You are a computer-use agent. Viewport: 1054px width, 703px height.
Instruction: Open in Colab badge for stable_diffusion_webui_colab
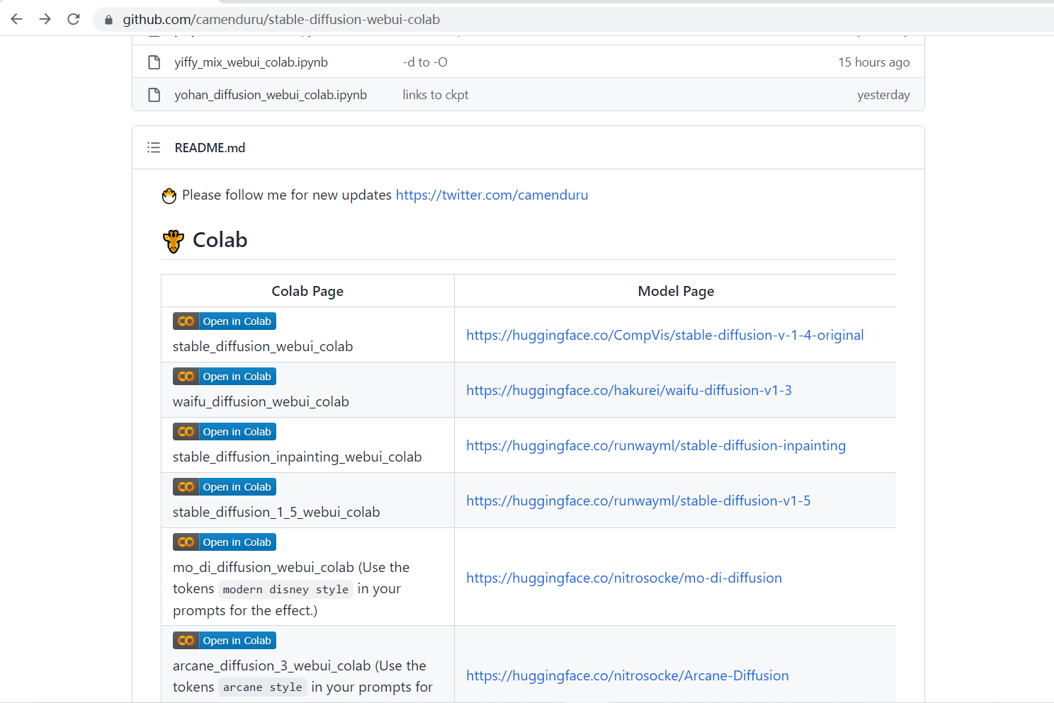[225, 321]
